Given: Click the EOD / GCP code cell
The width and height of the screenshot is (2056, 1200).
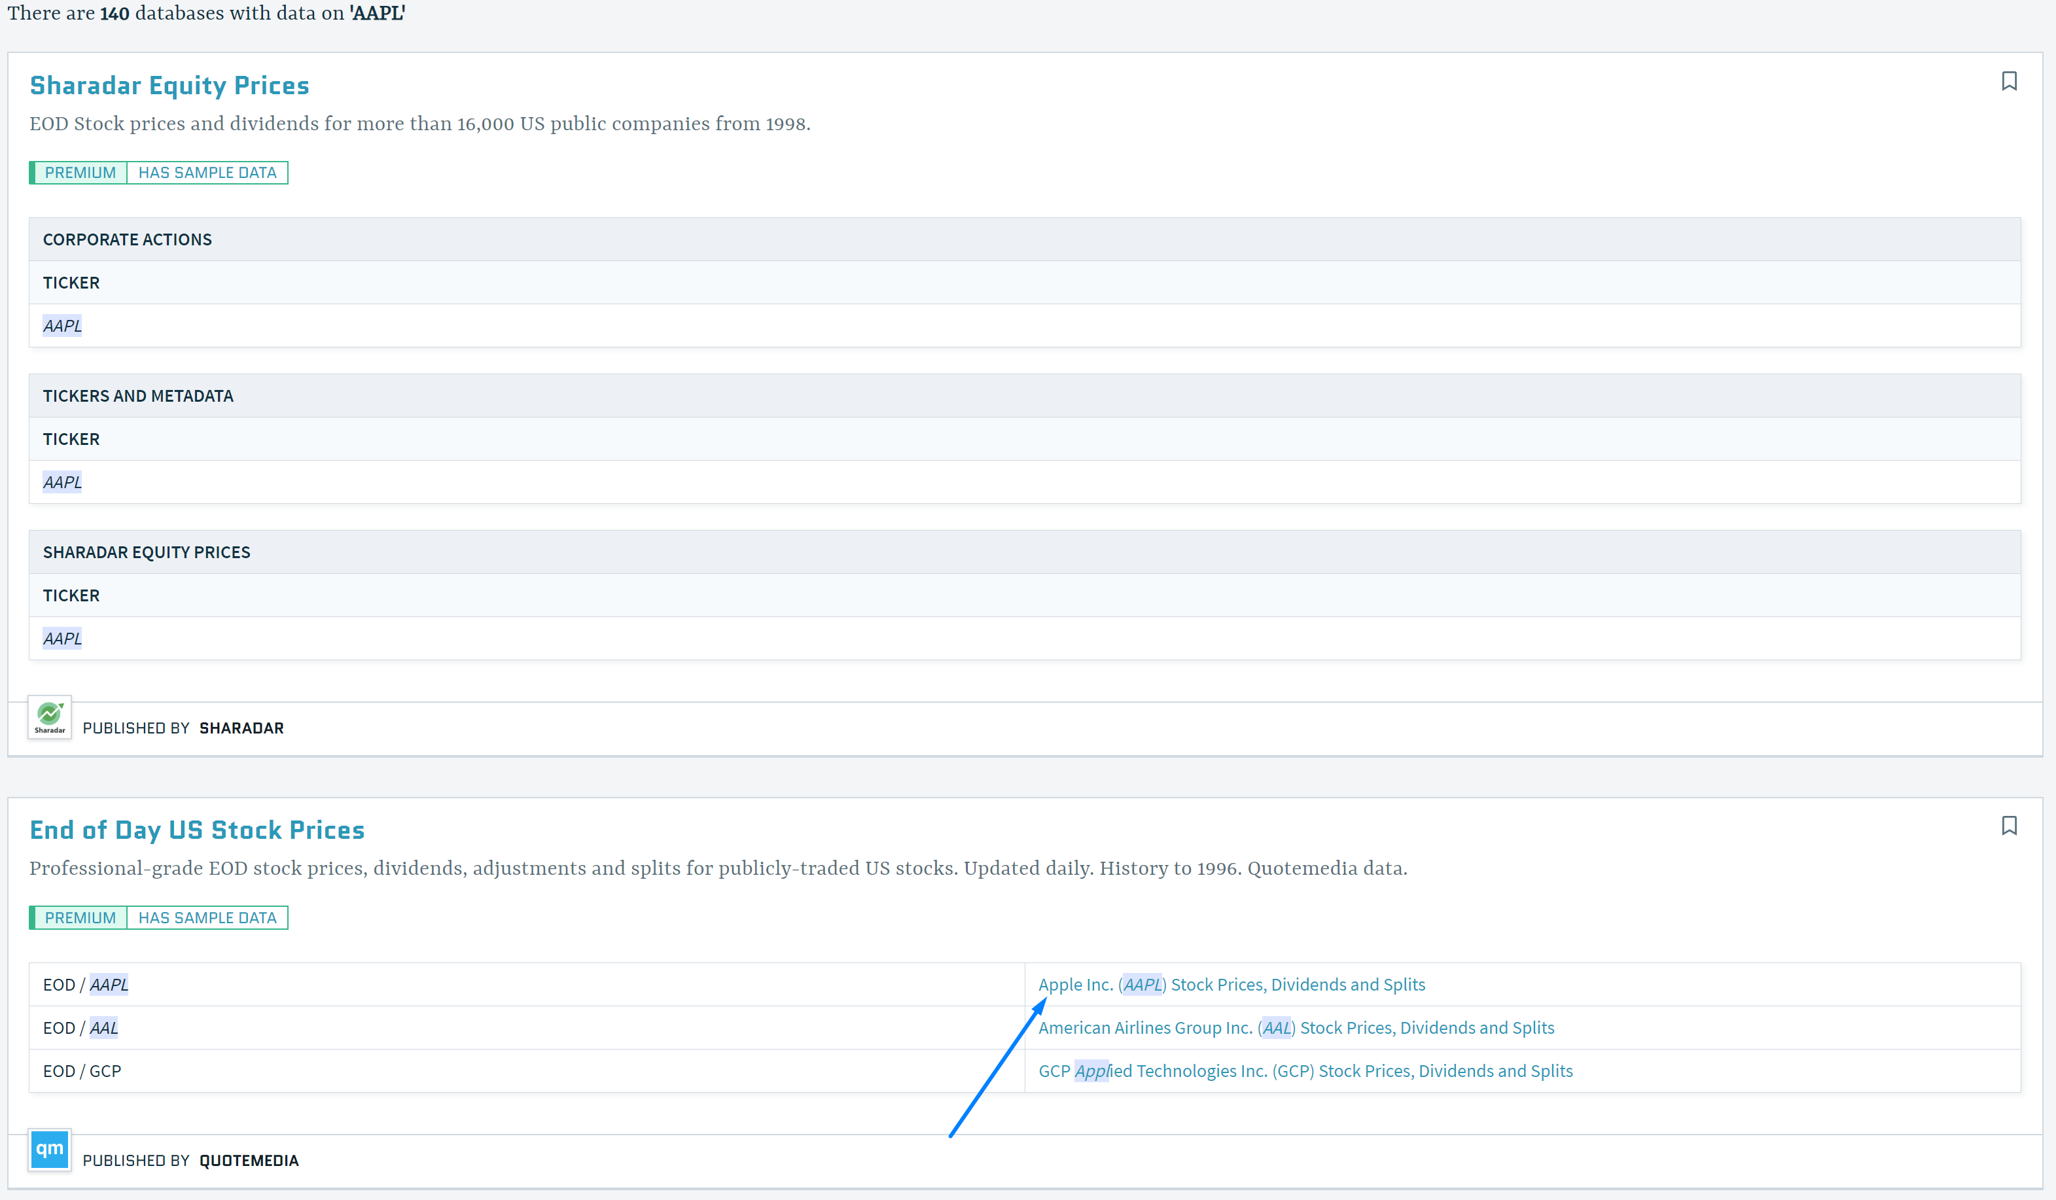Looking at the screenshot, I should click(x=82, y=1071).
